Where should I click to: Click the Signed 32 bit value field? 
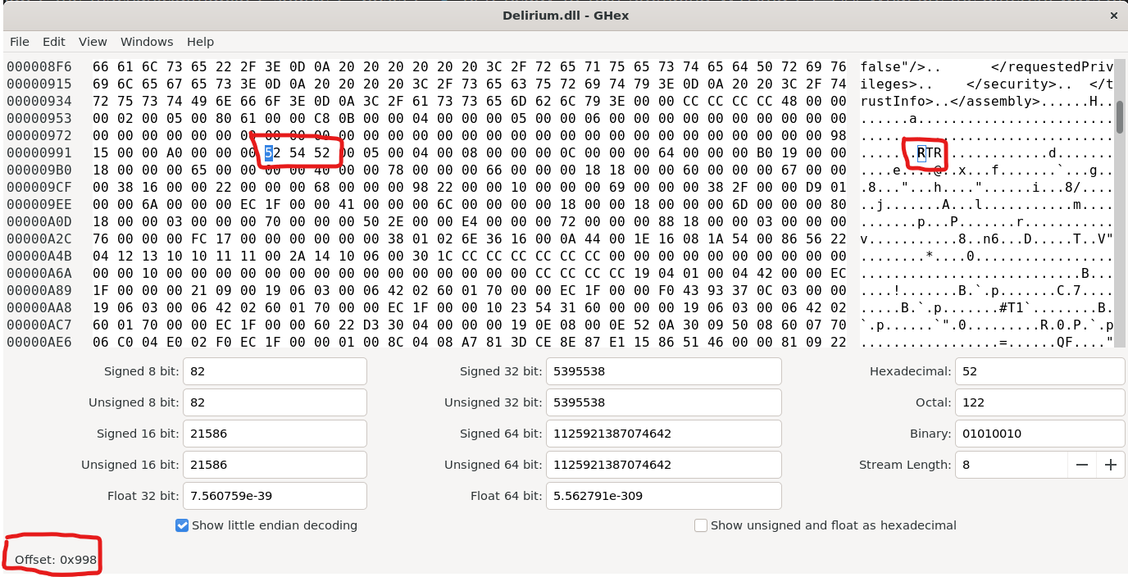(x=663, y=371)
